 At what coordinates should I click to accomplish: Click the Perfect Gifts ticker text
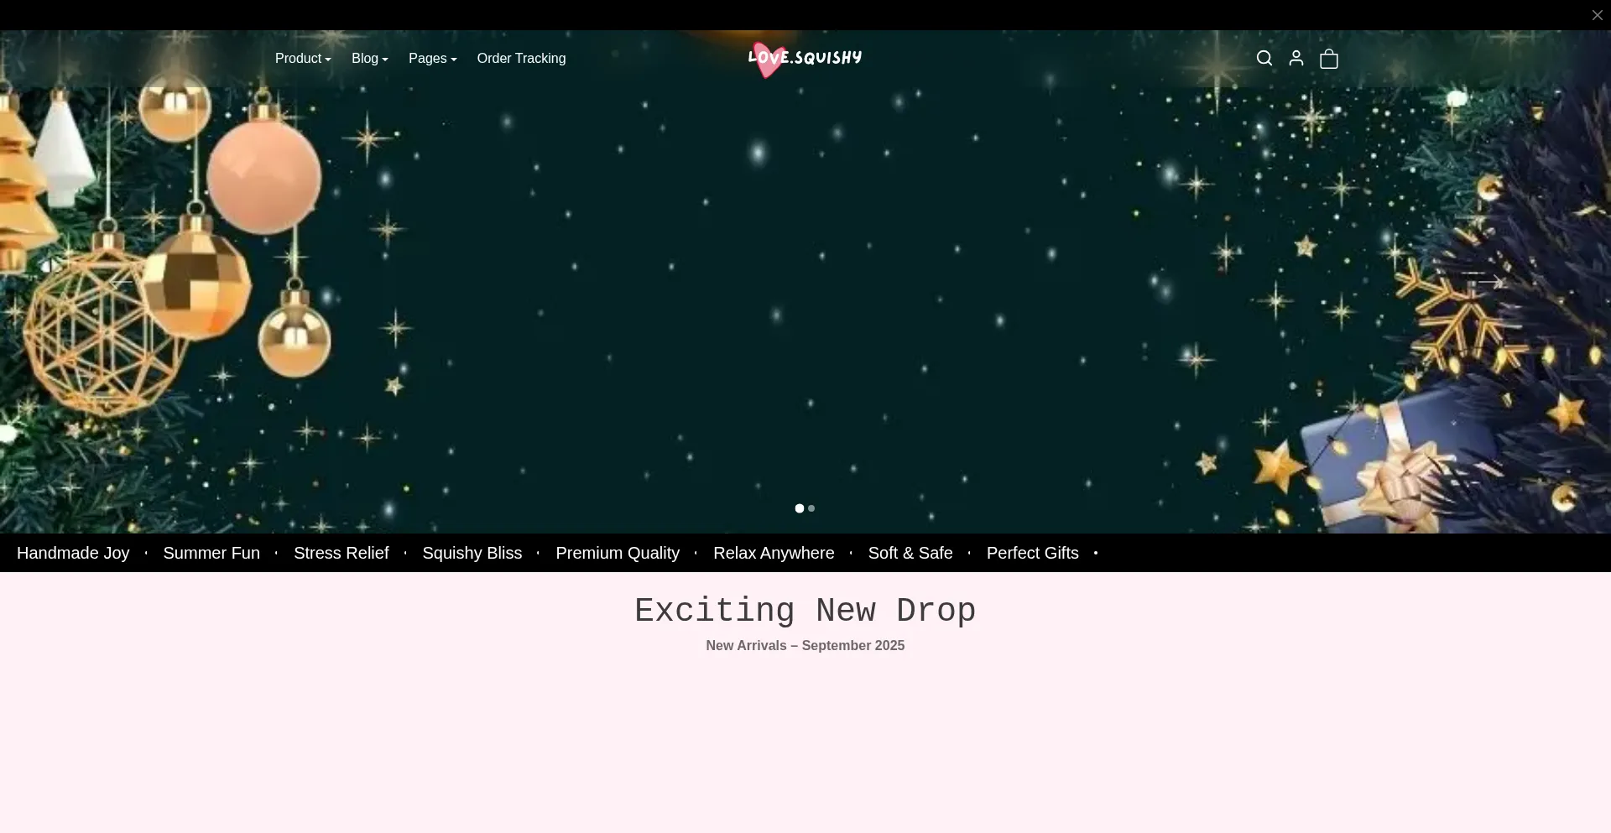pyautogui.click(x=1032, y=554)
